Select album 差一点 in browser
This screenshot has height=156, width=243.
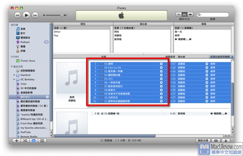[x=202, y=32]
